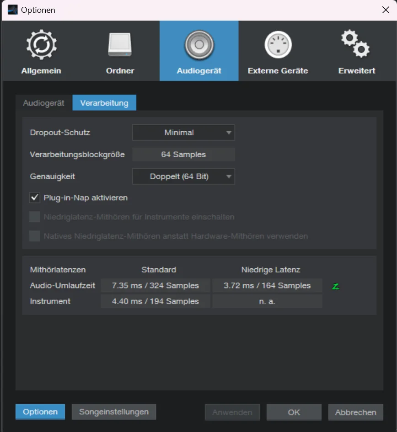Click the Optionen button at bottom
This screenshot has height=432, width=397.
[40, 412]
